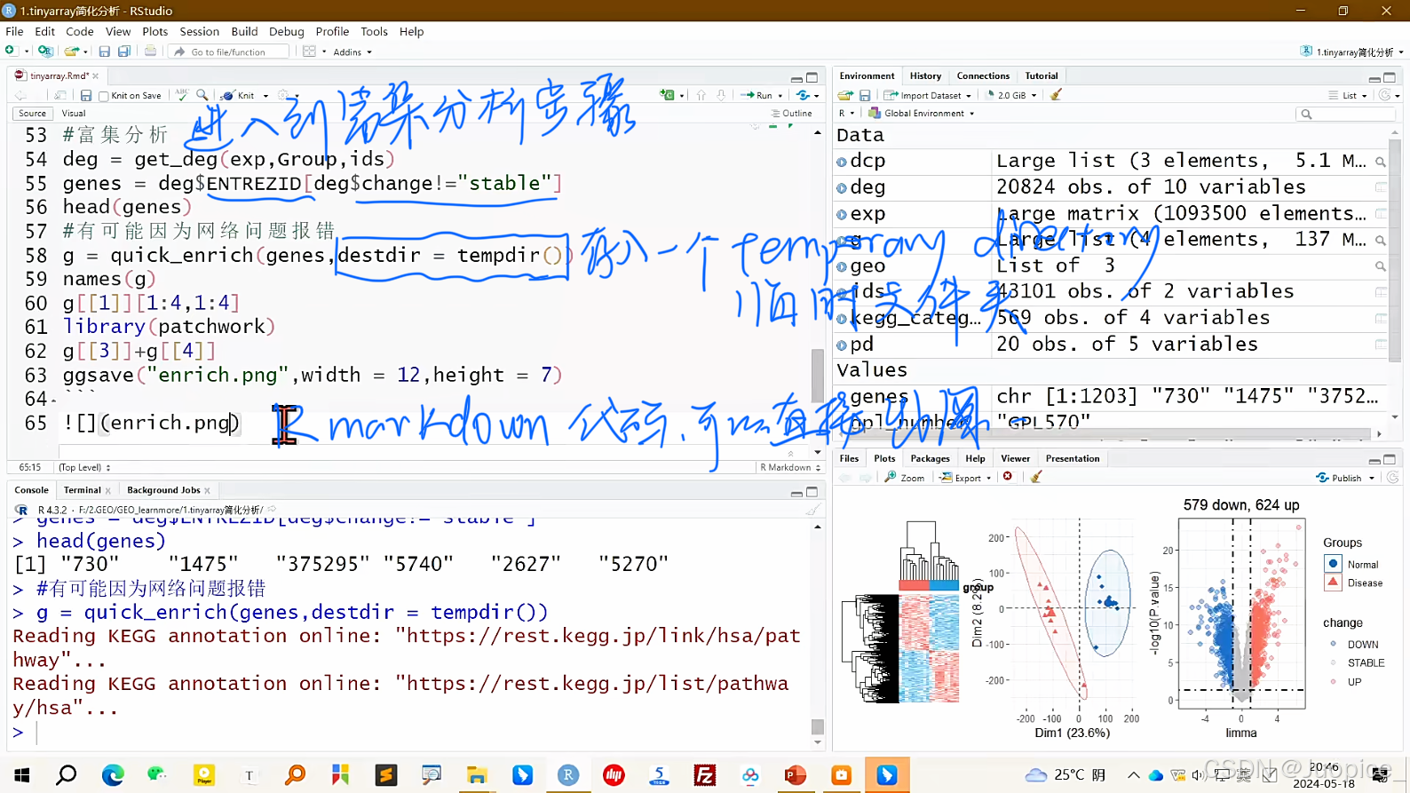Expand the pd data frame entry
This screenshot has width=1410, height=793.
842,345
